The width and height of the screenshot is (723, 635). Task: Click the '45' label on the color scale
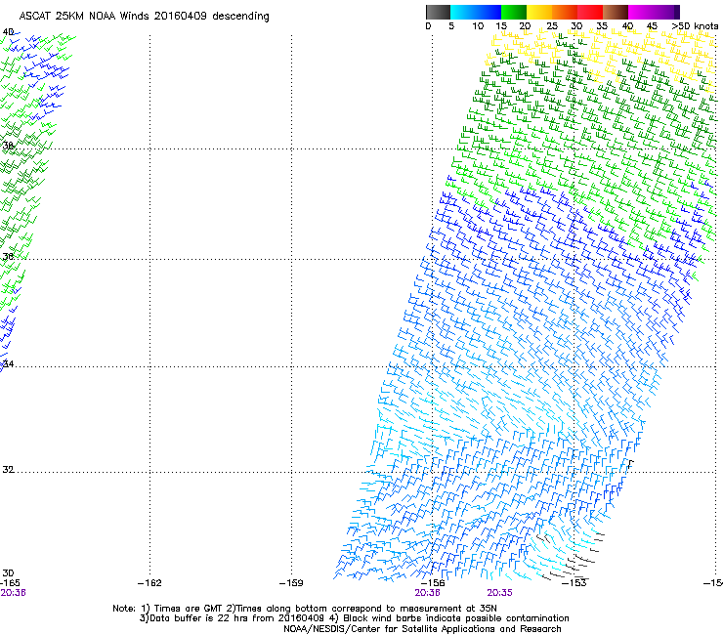(652, 26)
